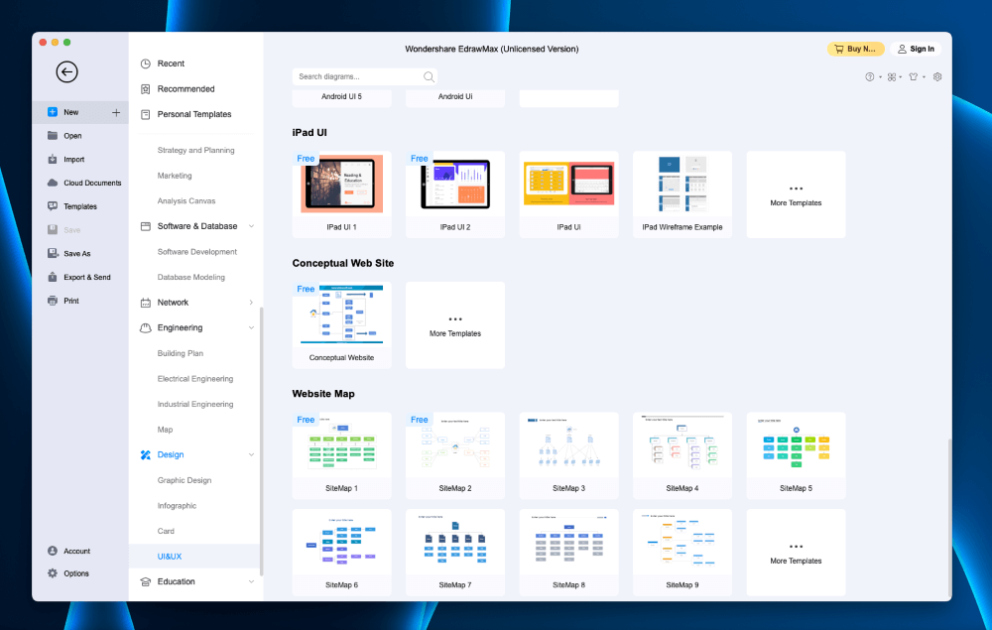The height and width of the screenshot is (630, 992).
Task: Select the UI&UX subcategory
Action: coord(170,557)
